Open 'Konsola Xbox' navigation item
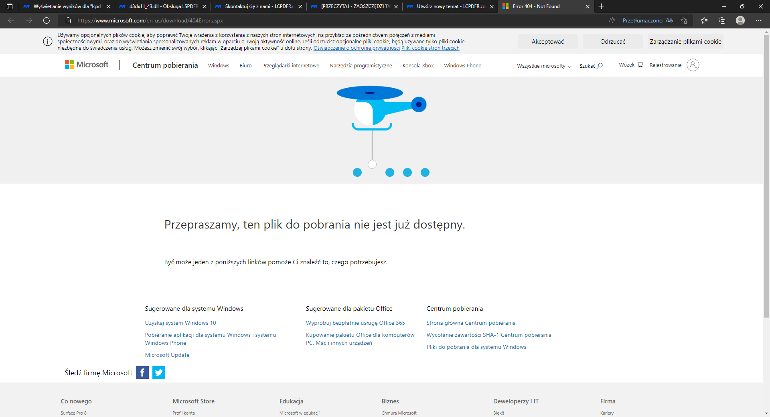Screen dimensions: 770x417 (418, 65)
